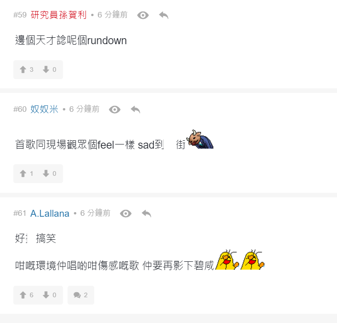This screenshot has width=337, height=323.
Task: Toggle the eye icon on post #60
Action: (114, 110)
